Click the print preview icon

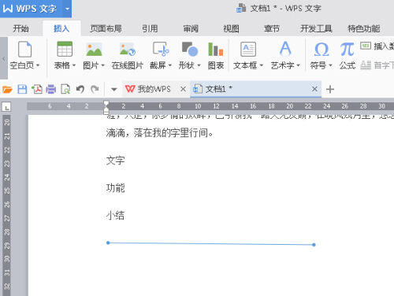[65, 90]
